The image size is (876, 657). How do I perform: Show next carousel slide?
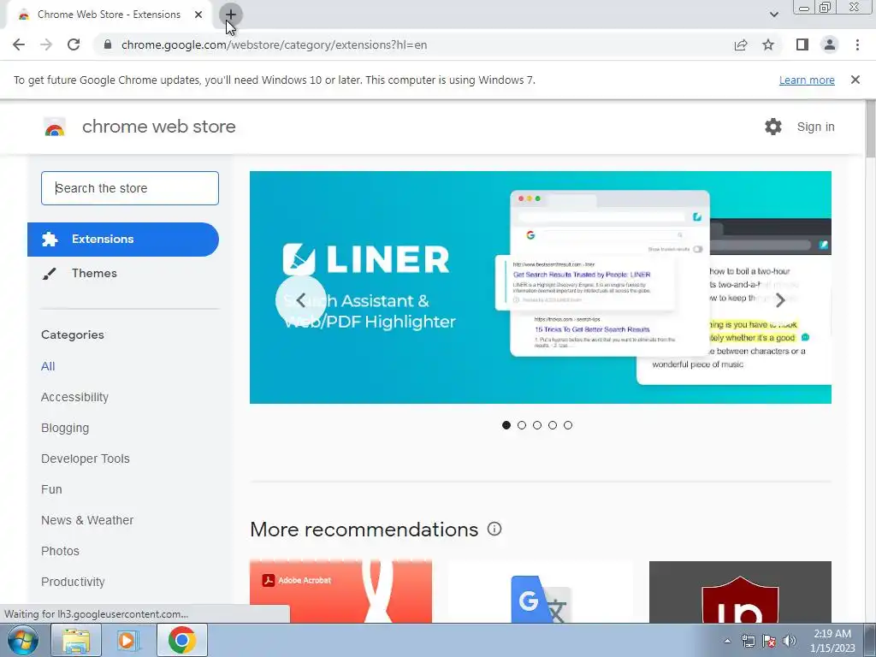pyautogui.click(x=780, y=300)
